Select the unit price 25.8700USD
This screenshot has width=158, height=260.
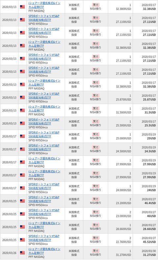point(123,99)
